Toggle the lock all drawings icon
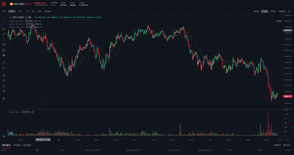 tap(4, 85)
